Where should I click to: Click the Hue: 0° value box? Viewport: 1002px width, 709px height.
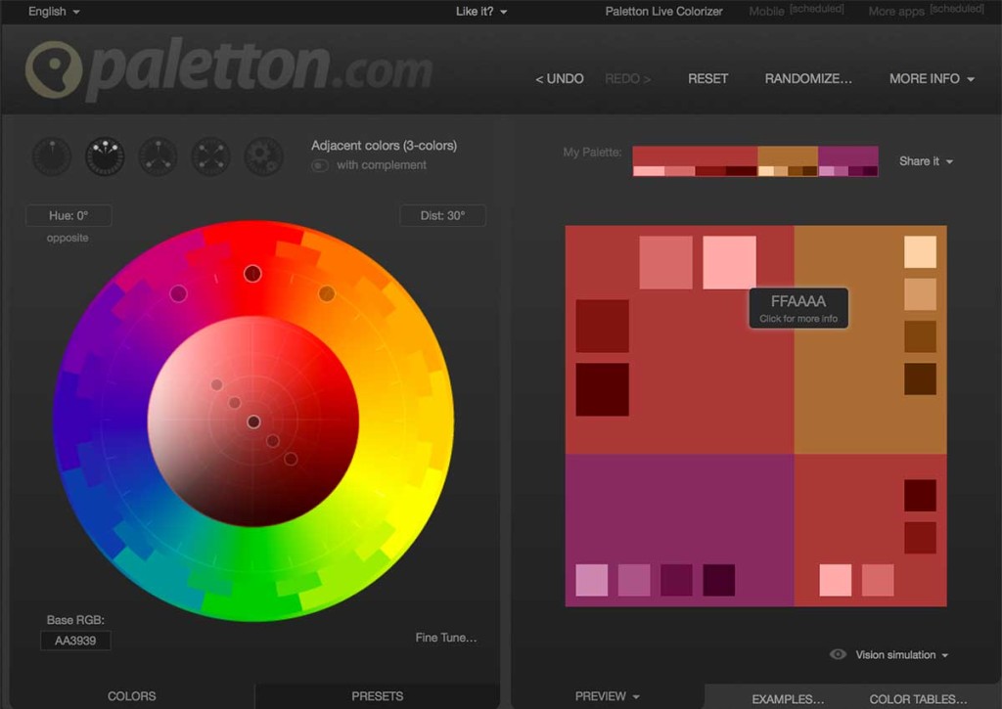click(x=68, y=215)
